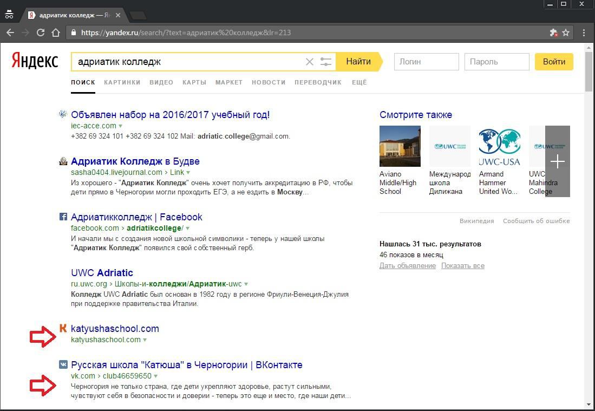595x411 pixels.
Task: Click the Википедия link
Action: click(x=476, y=221)
